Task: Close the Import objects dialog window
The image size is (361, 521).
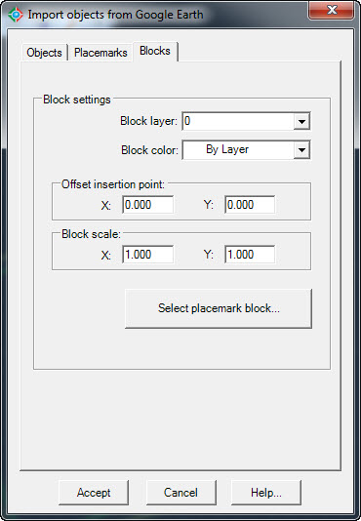Action: (331, 11)
